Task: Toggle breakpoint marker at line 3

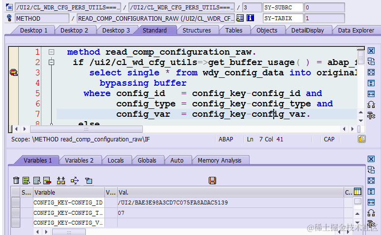Action: click(14, 72)
